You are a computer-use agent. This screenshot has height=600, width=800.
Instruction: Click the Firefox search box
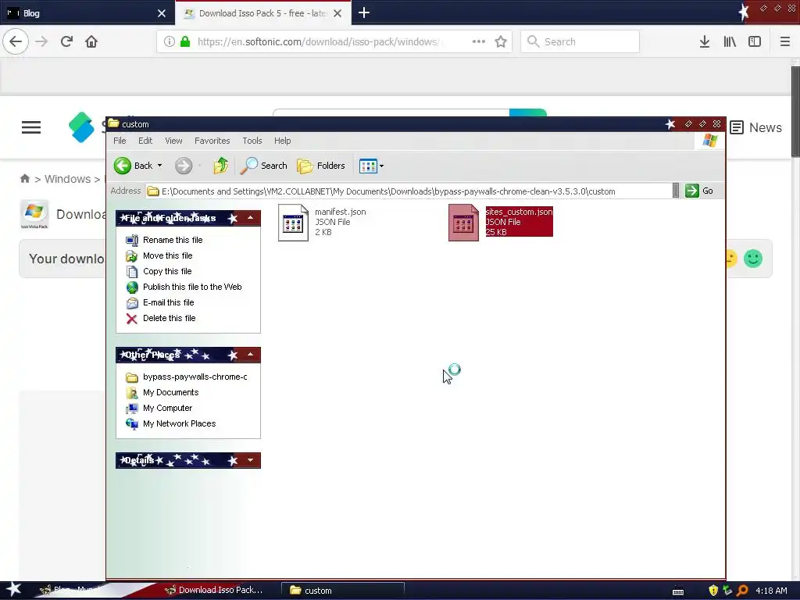pyautogui.click(x=580, y=42)
